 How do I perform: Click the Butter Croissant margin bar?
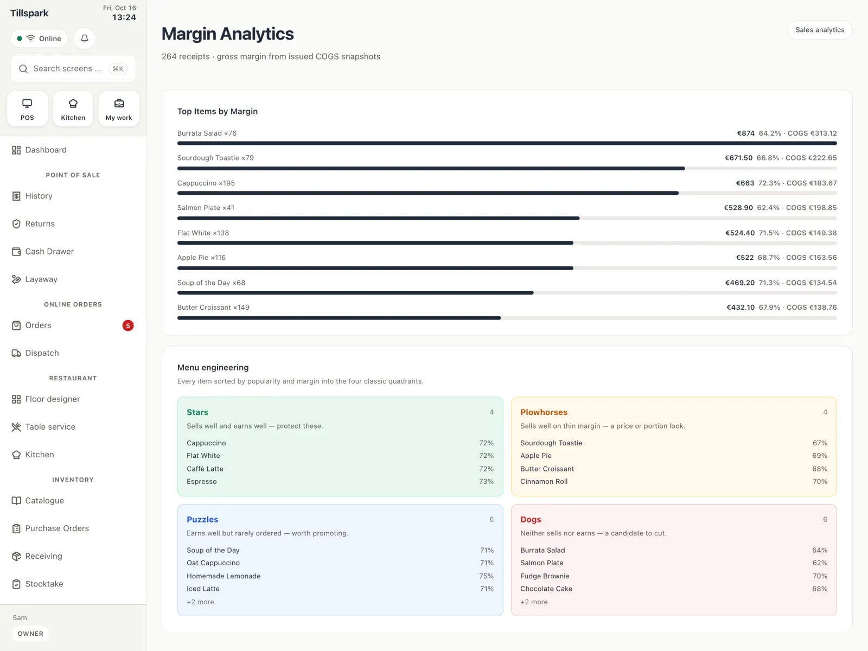(507, 318)
